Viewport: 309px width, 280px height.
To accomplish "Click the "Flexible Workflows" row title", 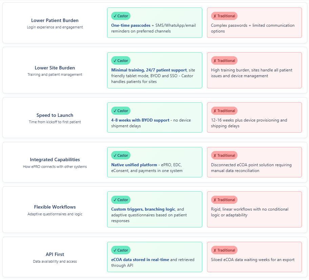I will (x=55, y=207).
